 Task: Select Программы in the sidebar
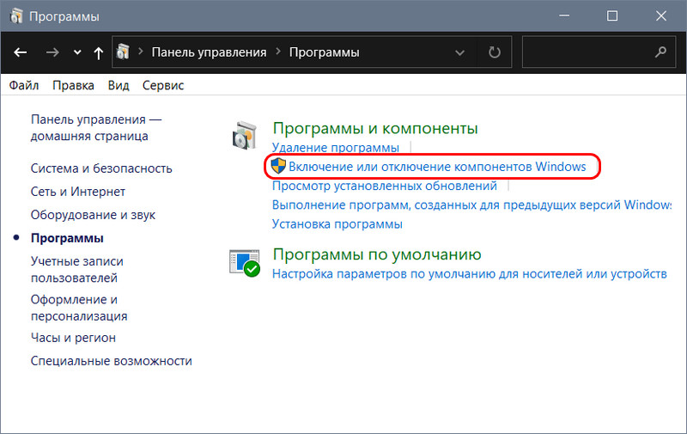[x=67, y=238]
